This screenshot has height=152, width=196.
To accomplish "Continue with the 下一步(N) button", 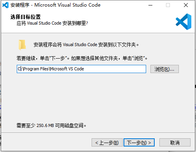I will (139, 143).
